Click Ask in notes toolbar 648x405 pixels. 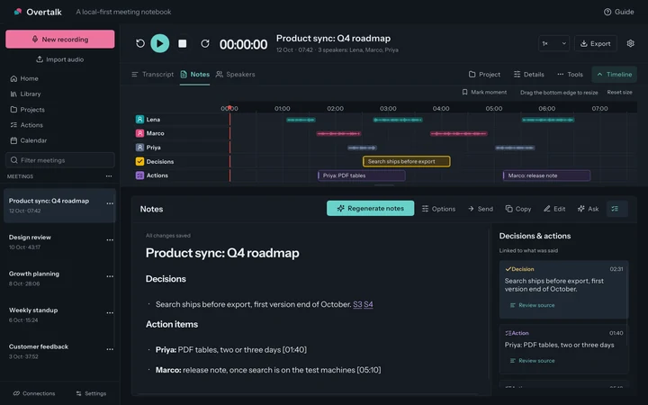click(x=588, y=209)
